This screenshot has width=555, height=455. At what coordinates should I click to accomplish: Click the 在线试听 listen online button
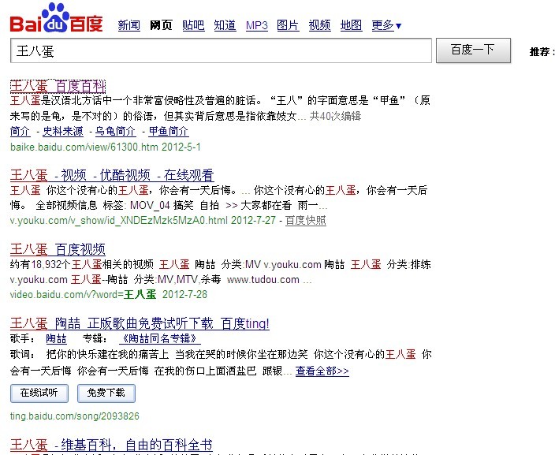click(39, 393)
